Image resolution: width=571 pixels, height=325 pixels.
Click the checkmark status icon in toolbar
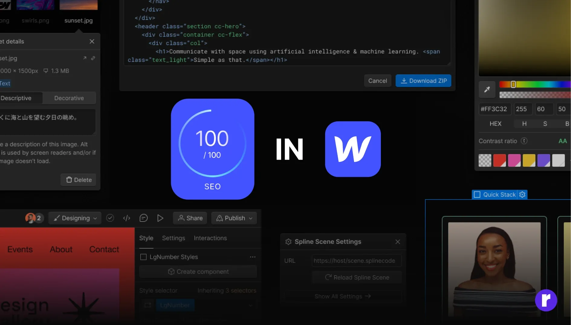[110, 218]
